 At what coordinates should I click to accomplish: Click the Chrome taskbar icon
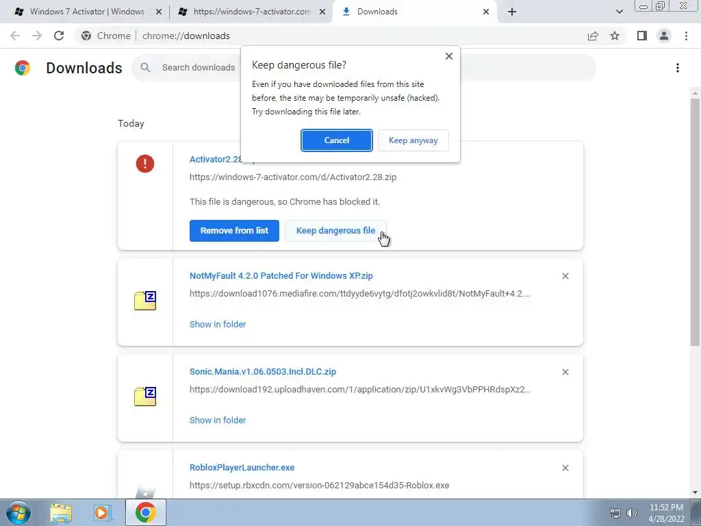(x=145, y=512)
